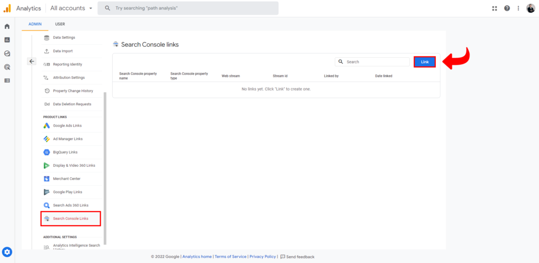This screenshot has height=263, width=539.
Task: Focus the top Analytics search bar
Action: [x=188, y=8]
